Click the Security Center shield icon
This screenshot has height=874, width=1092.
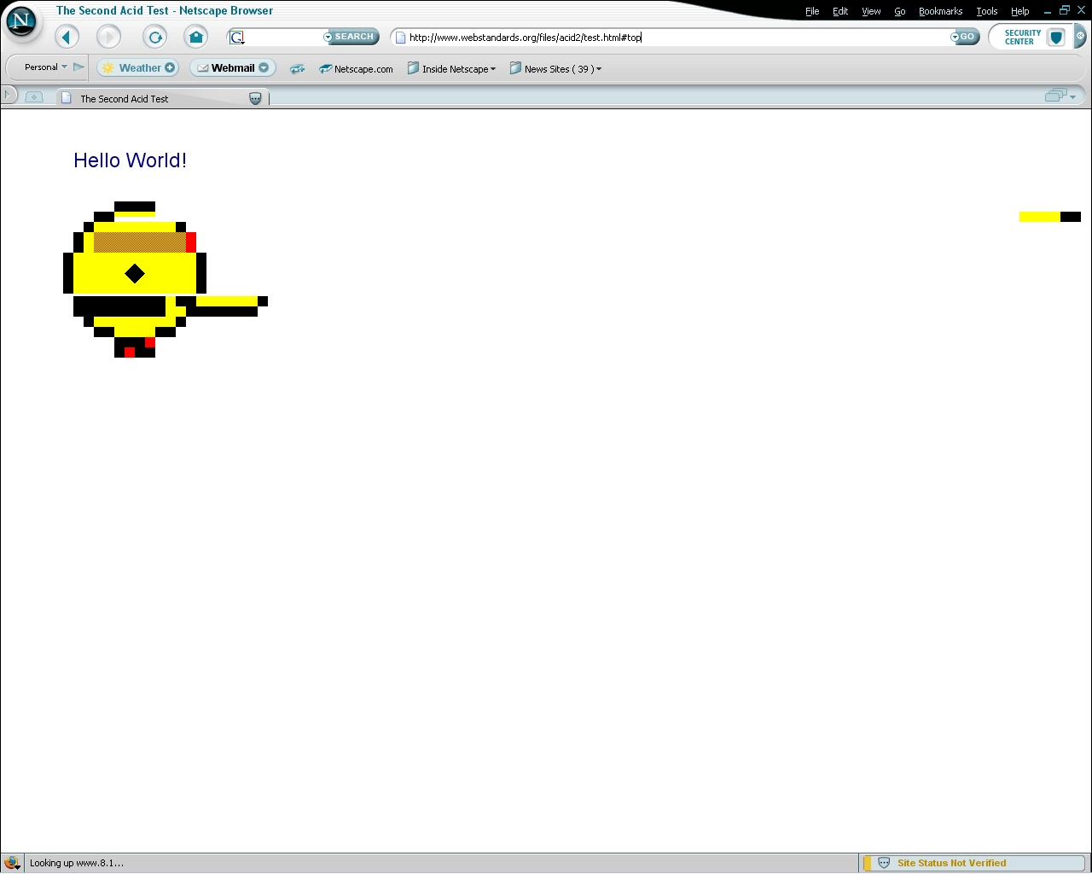(1056, 38)
